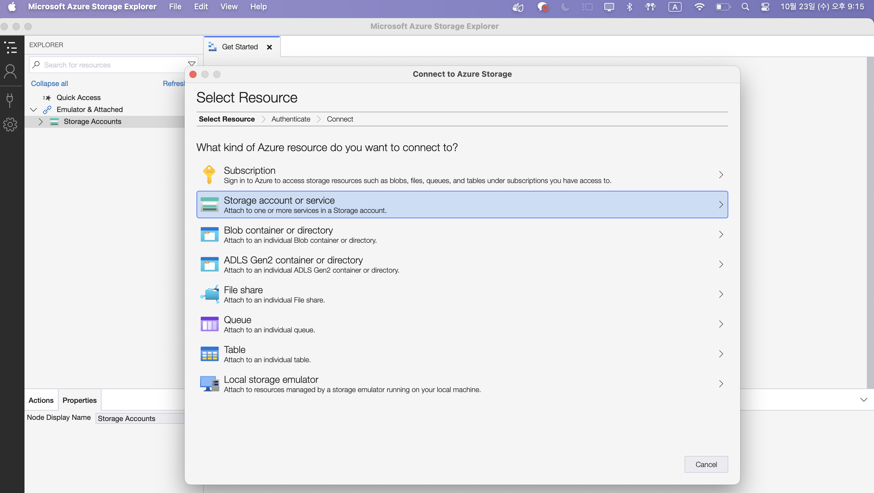The height and width of the screenshot is (493, 874).
Task: Click the filter icon in Explorer panel
Action: [191, 64]
